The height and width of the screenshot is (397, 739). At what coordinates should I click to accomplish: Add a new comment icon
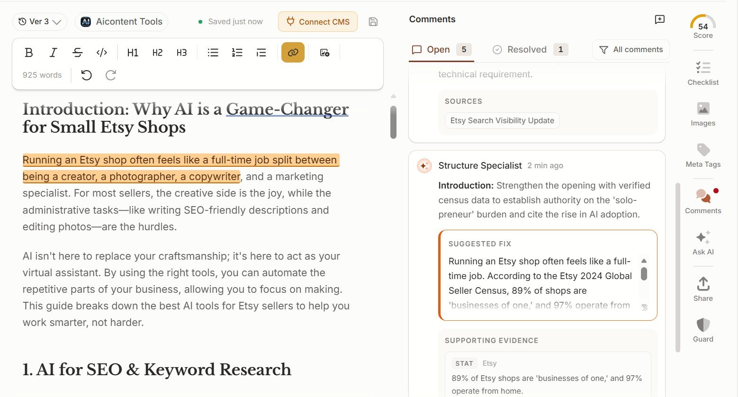(659, 19)
